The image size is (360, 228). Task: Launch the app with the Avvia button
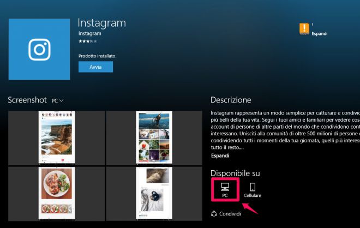pos(95,67)
